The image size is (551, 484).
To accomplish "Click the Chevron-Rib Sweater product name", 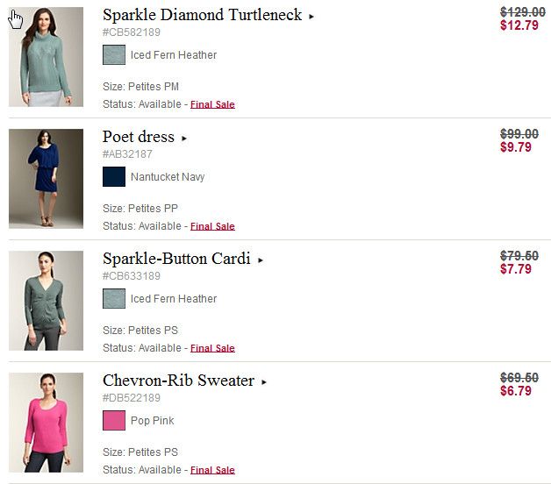I will click(178, 381).
